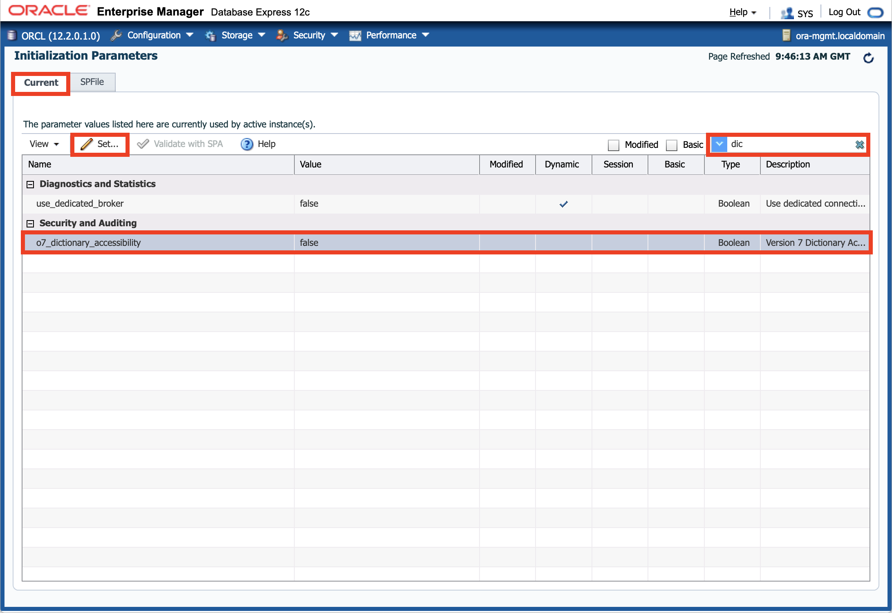
Task: Sort by the Description column header
Action: point(815,165)
